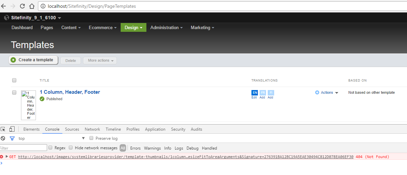Expand the Ecommerce menu
Screen dimensions: 407x175
(x=103, y=27)
